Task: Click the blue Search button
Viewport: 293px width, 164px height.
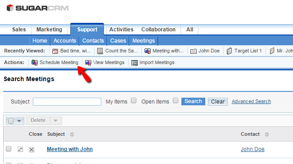Action: click(x=193, y=101)
